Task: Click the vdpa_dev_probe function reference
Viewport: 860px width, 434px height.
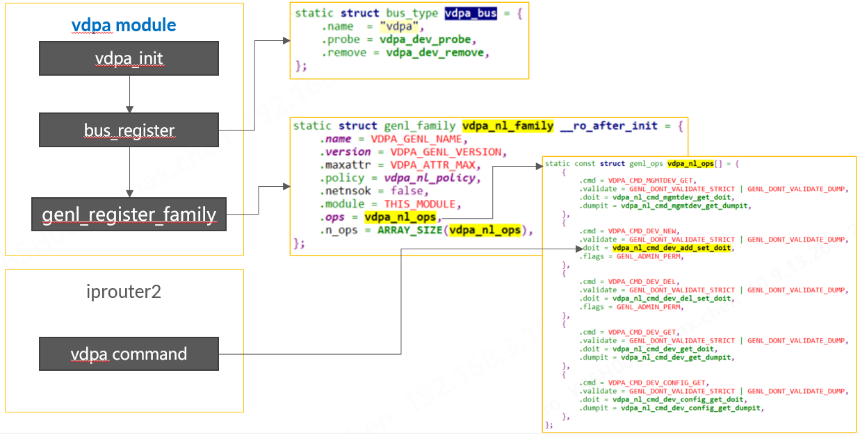Action: click(x=429, y=40)
